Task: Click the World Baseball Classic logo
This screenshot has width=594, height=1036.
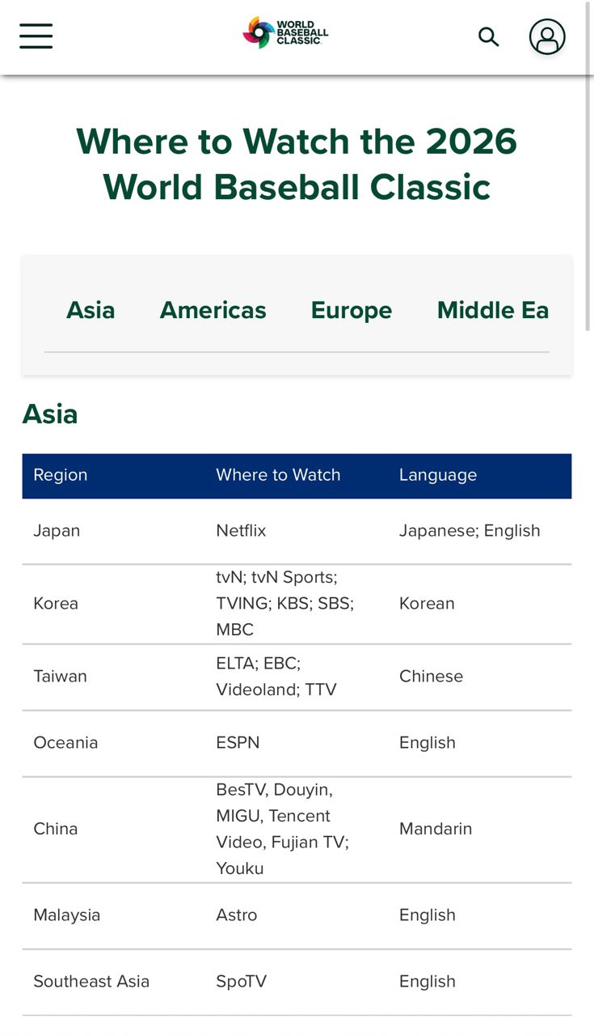Action: [286, 33]
